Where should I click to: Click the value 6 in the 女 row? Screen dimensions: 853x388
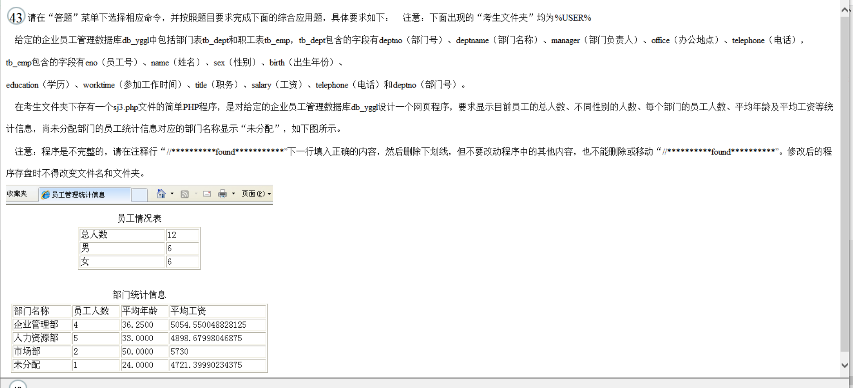182,262
